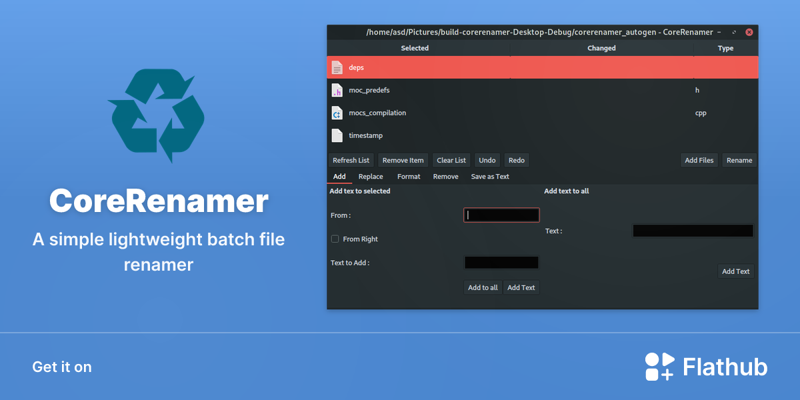This screenshot has width=800, height=400.
Task: Open the Format tab
Action: point(409,177)
